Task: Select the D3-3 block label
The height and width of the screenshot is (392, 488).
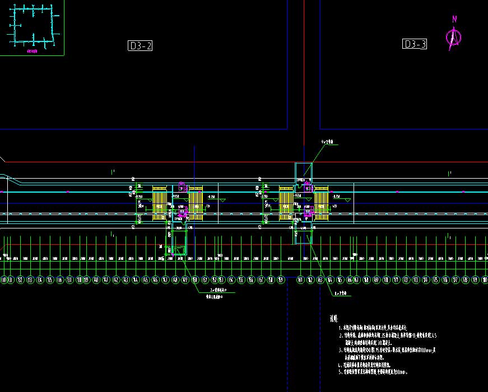Action: [415, 44]
